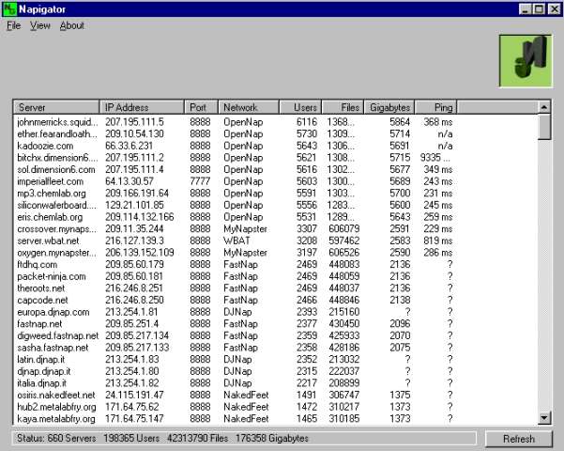Click the 6116 users value
The height and width of the screenshot is (451, 564).
click(307, 122)
